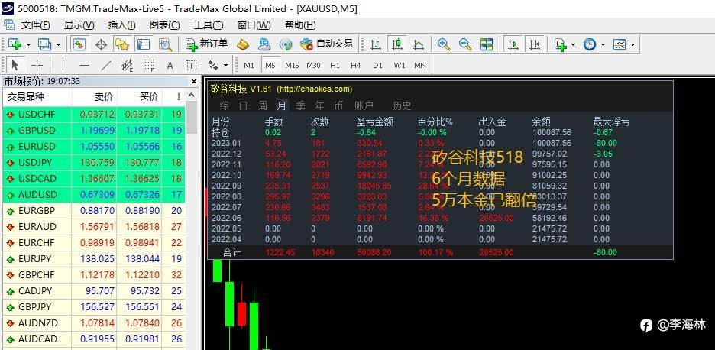Open the indicators list icon
Viewport: 715px width, 350px height.
[x=561, y=44]
